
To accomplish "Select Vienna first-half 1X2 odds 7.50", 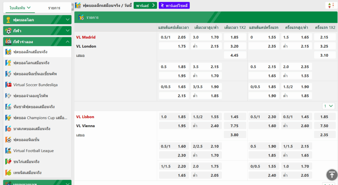I will pyautogui.click(x=325, y=126).
